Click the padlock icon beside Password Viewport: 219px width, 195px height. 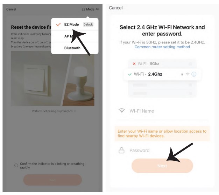tap(121, 151)
